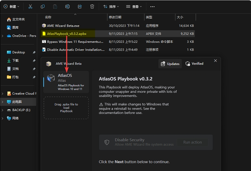Click the Delete trash bin icon

(x=92, y=6)
